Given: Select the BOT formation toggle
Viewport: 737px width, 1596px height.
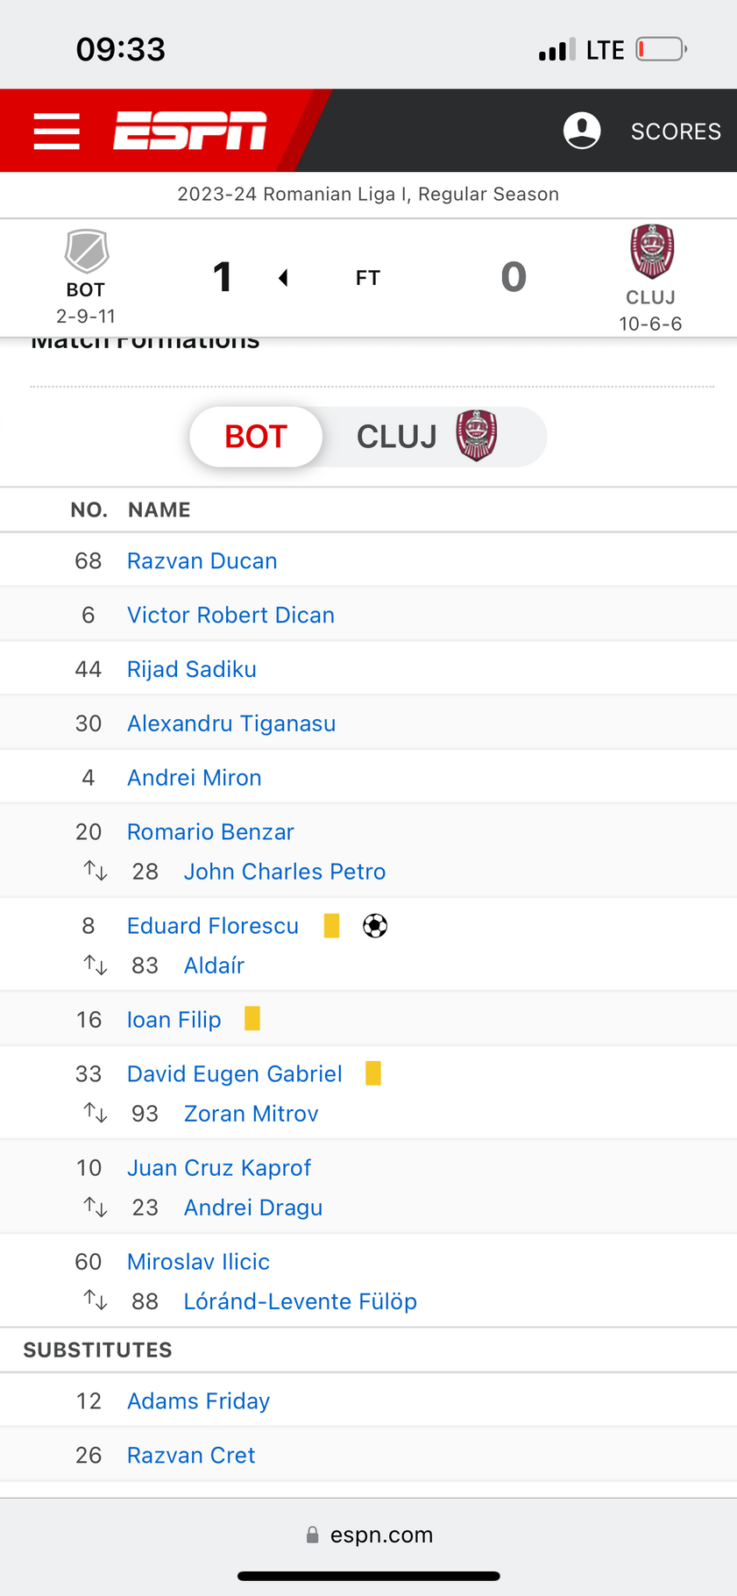Looking at the screenshot, I should coord(256,437).
